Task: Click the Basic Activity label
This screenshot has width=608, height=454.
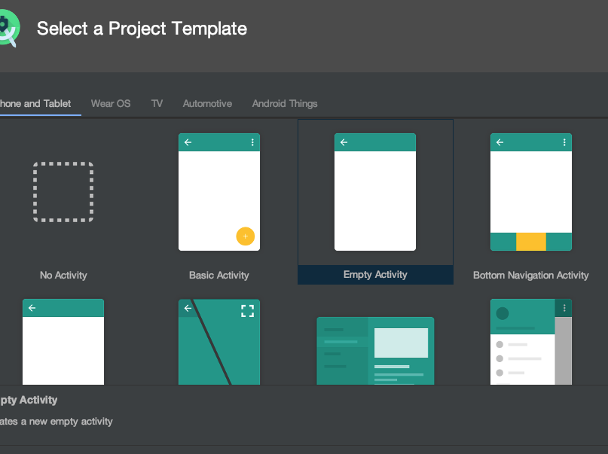Action: (x=219, y=276)
